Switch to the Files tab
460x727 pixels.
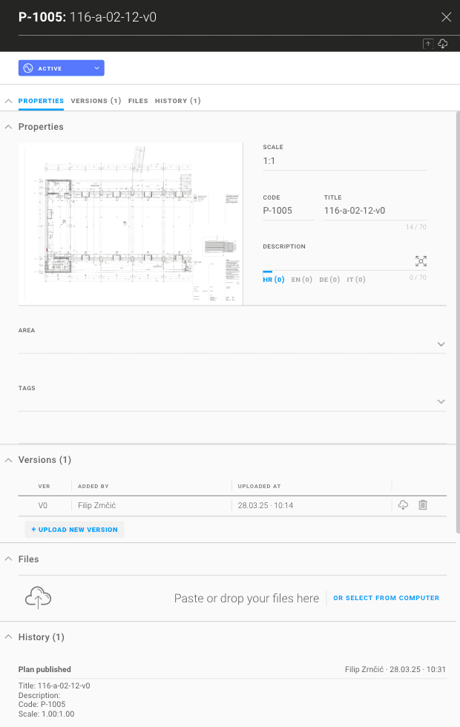(138, 101)
